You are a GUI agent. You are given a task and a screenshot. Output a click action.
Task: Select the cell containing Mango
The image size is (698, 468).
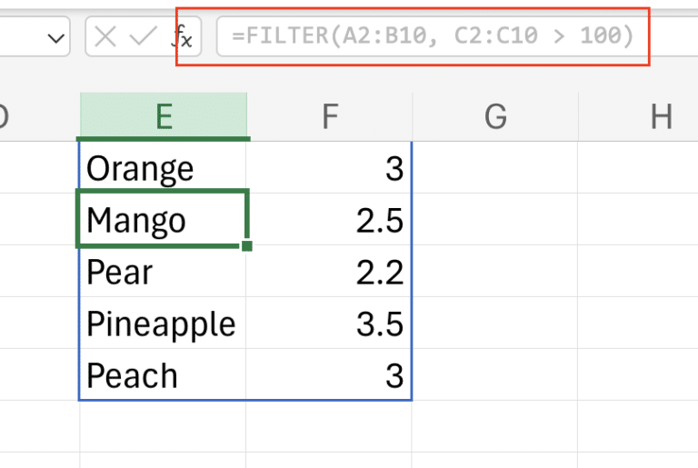pos(163,219)
